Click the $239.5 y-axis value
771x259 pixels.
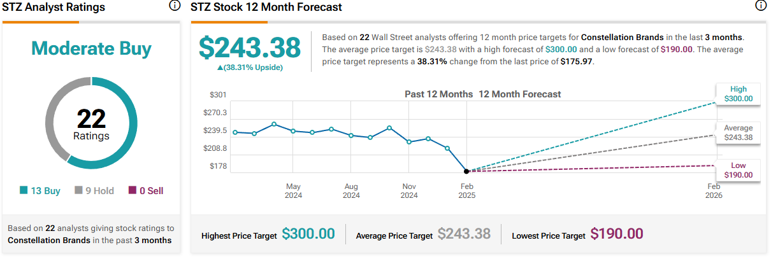[214, 130]
